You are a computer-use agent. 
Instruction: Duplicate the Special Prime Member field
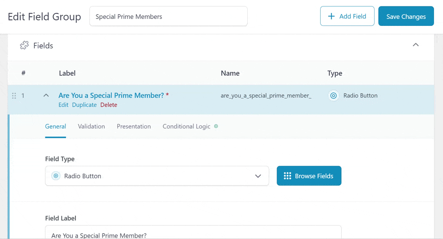(84, 105)
